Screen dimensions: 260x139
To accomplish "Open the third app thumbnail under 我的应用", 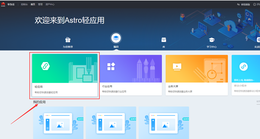I will (x=164, y=123).
